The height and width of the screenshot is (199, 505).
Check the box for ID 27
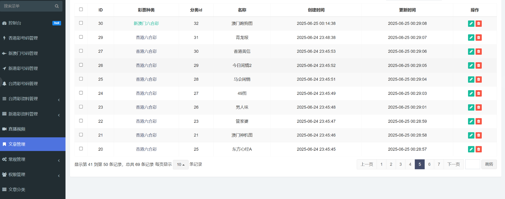(81, 51)
